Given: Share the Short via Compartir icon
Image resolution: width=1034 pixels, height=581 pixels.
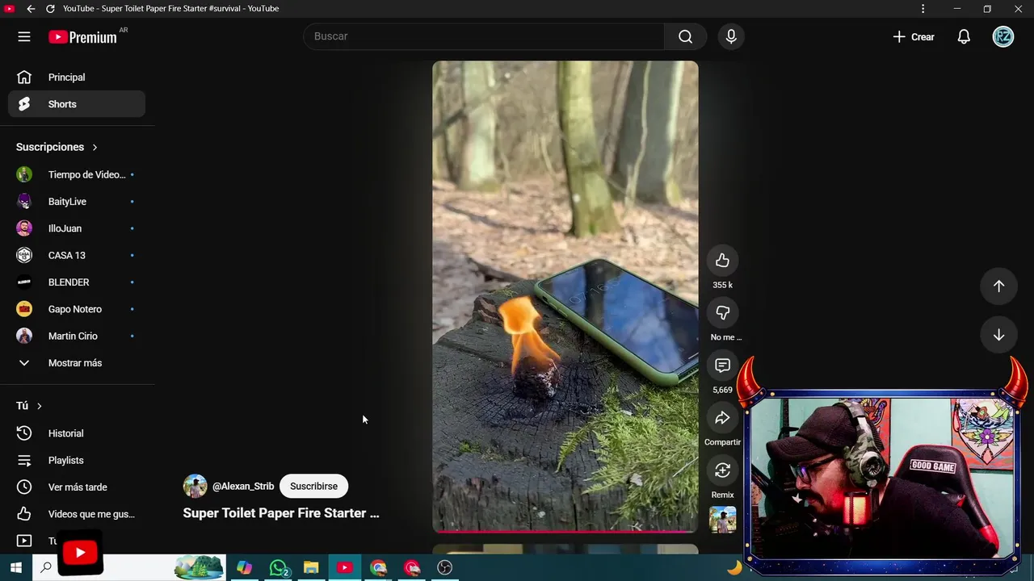Looking at the screenshot, I should [722, 418].
